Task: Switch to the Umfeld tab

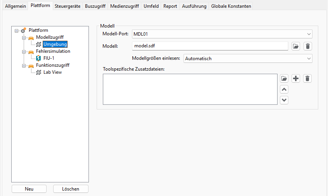Action: tap(151, 6)
